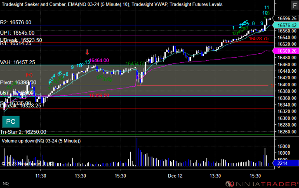Viewport: 299px width, 188px height.
Task: Click the 11:30 time axis label
Action: [x=40, y=176]
